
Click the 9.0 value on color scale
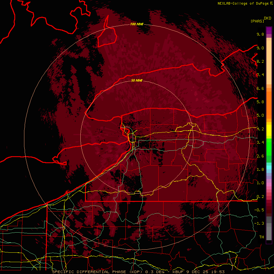[x=260, y=48]
